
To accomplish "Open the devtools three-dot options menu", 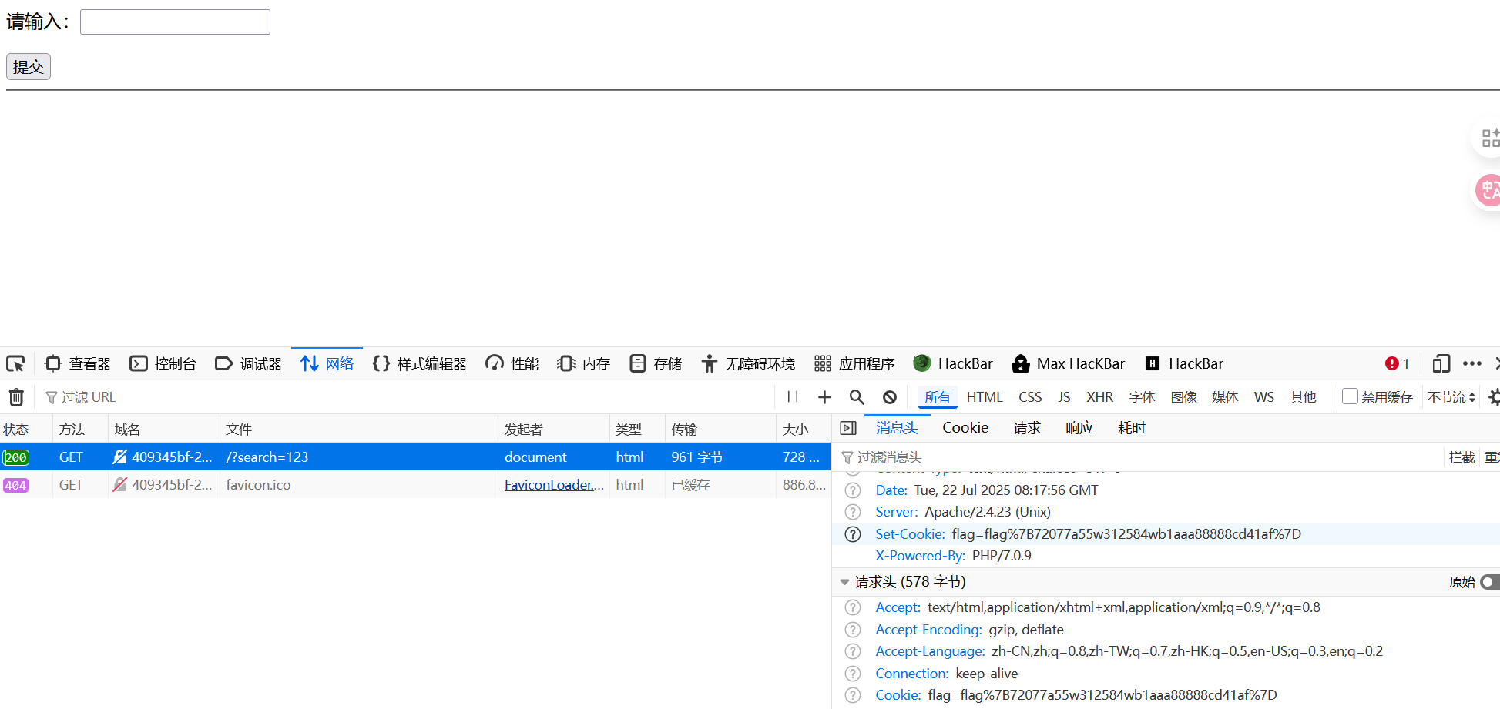I will tap(1472, 363).
